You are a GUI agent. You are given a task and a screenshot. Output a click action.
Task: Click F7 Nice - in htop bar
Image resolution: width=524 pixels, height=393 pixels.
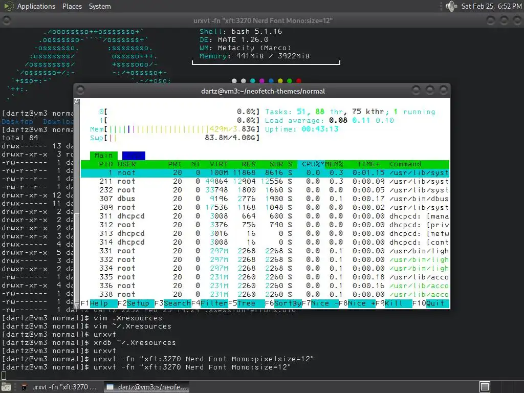[320, 303]
